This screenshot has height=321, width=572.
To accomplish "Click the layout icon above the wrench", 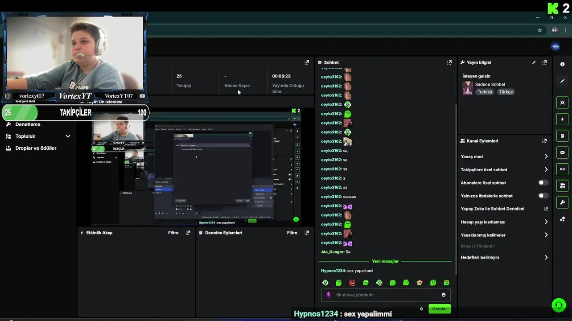I will tap(562, 185).
